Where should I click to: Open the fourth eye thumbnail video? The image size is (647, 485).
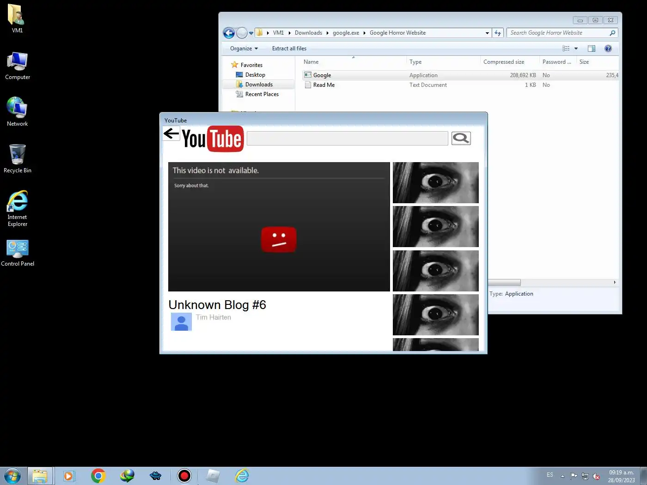(x=436, y=315)
